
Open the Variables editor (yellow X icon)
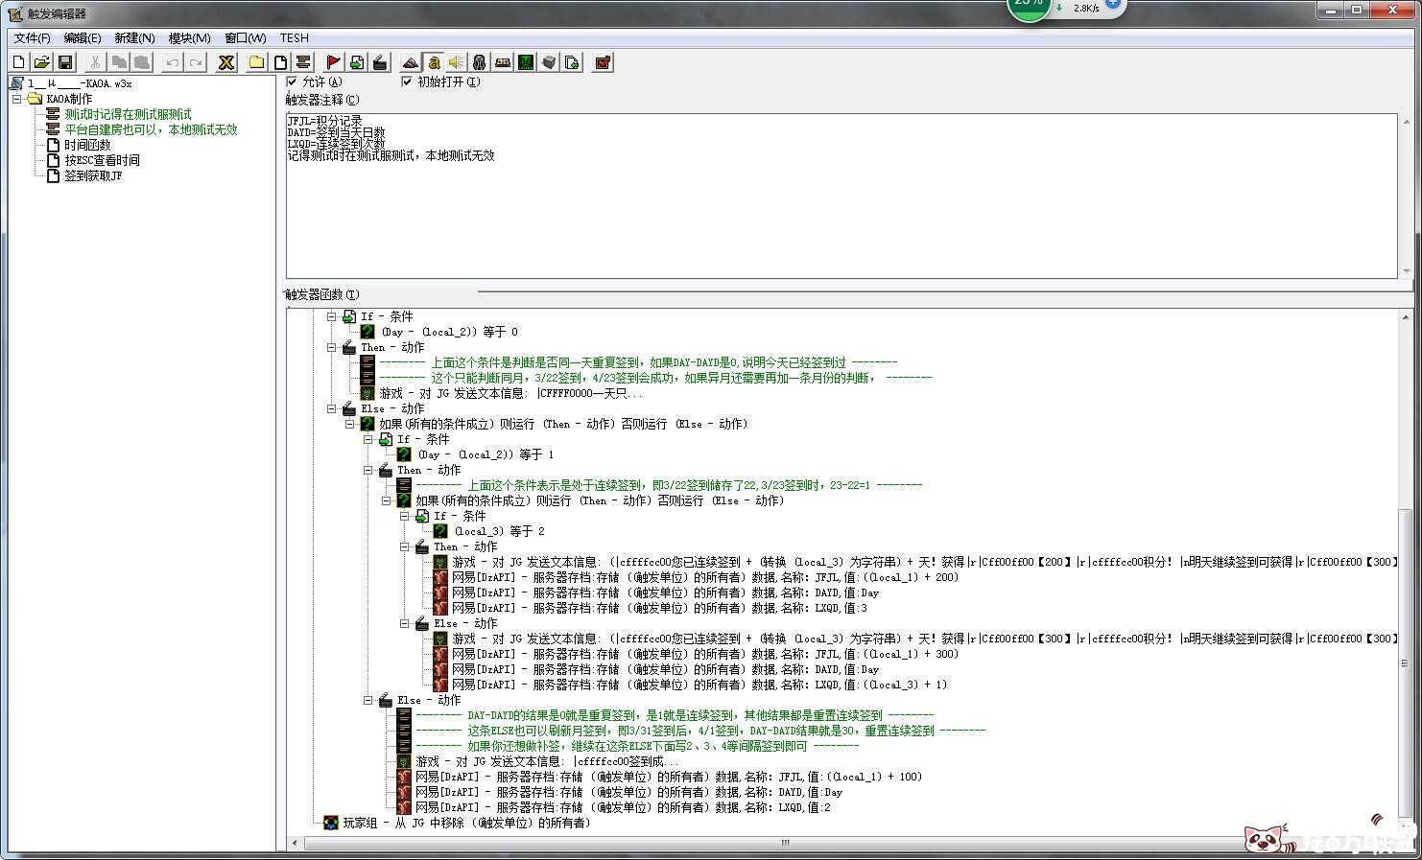[226, 62]
